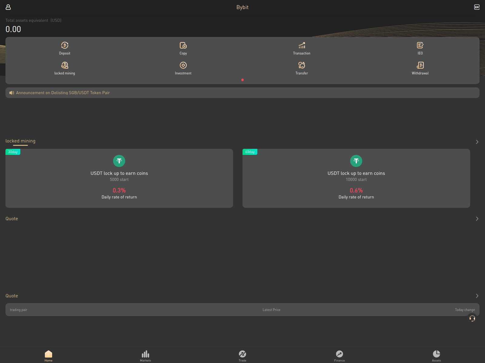Open the locked mining shortcut icon
Screen dimensions: 485x363
(65, 65)
